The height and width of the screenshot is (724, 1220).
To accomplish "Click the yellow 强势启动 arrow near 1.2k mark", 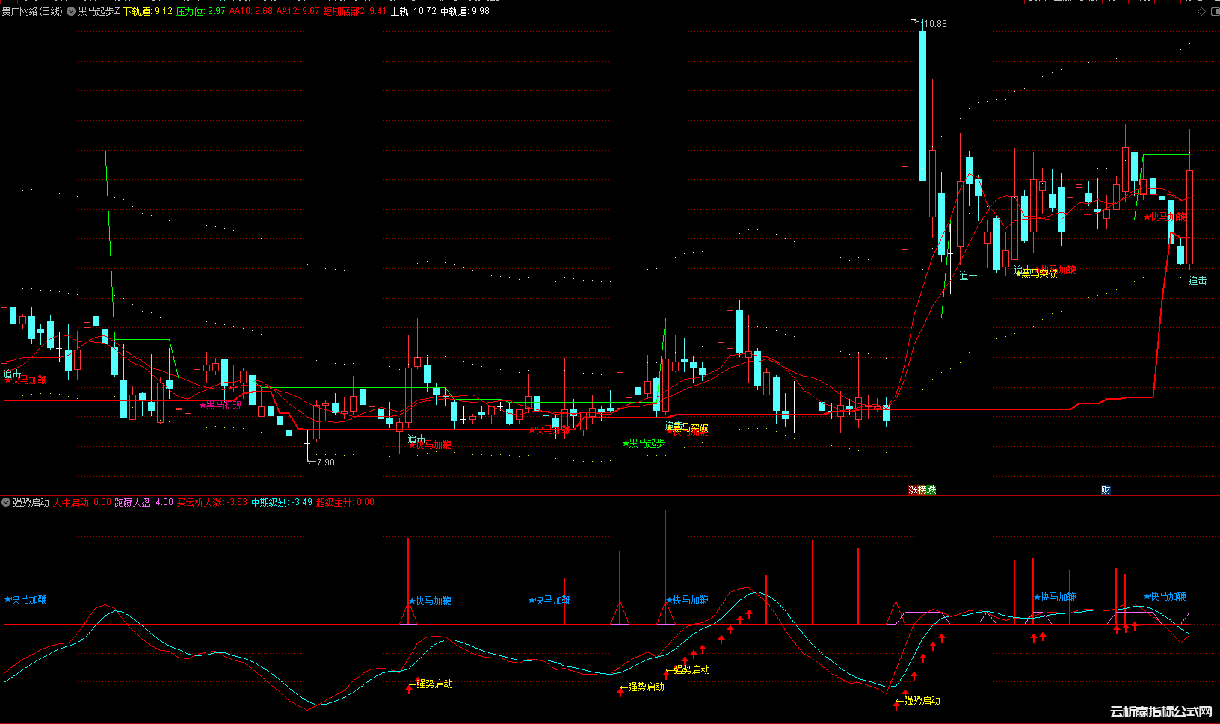I will [921, 700].
